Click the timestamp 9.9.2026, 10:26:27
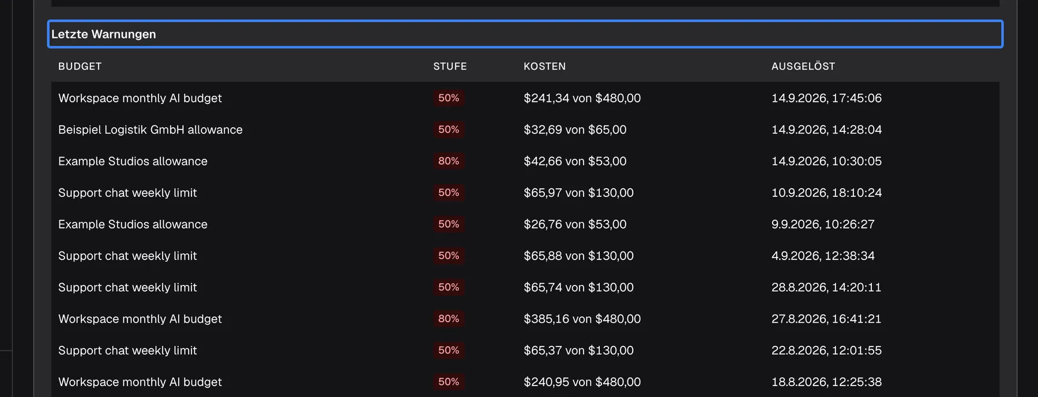Image resolution: width=1038 pixels, height=397 pixels. [823, 224]
